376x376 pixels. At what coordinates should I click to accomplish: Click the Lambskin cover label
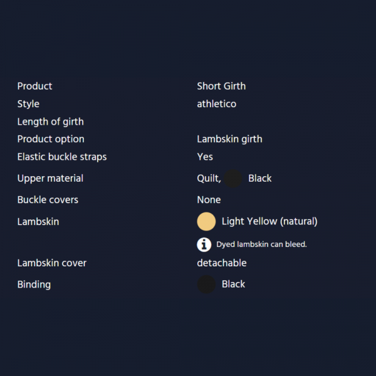(x=52, y=263)
